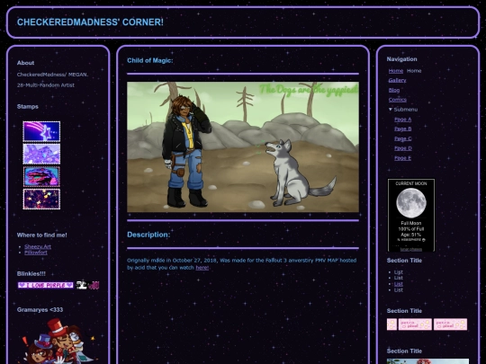This screenshot has height=364, width=486.
Task: Open the Gallery navigation link
Action: click(x=397, y=80)
